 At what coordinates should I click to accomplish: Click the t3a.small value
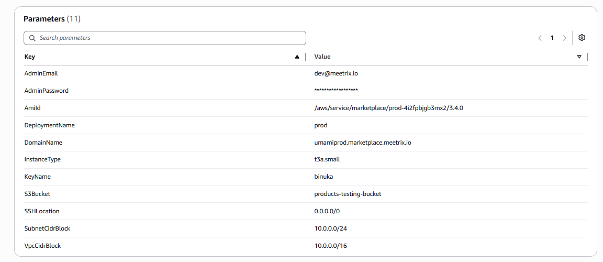click(327, 159)
